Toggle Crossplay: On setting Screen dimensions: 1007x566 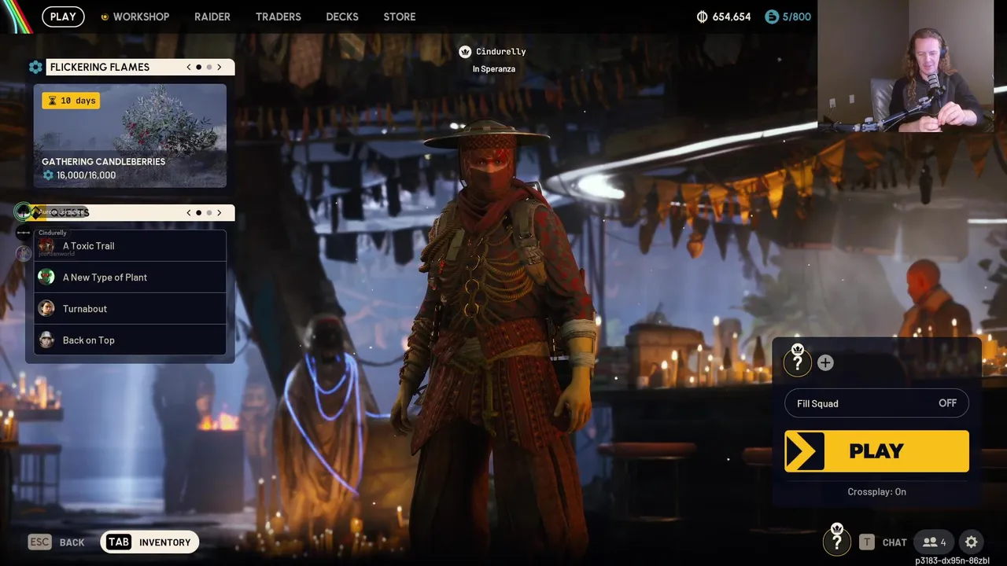point(876,491)
